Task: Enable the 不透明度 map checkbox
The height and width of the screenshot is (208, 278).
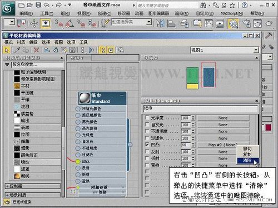Action: tap(147, 131)
